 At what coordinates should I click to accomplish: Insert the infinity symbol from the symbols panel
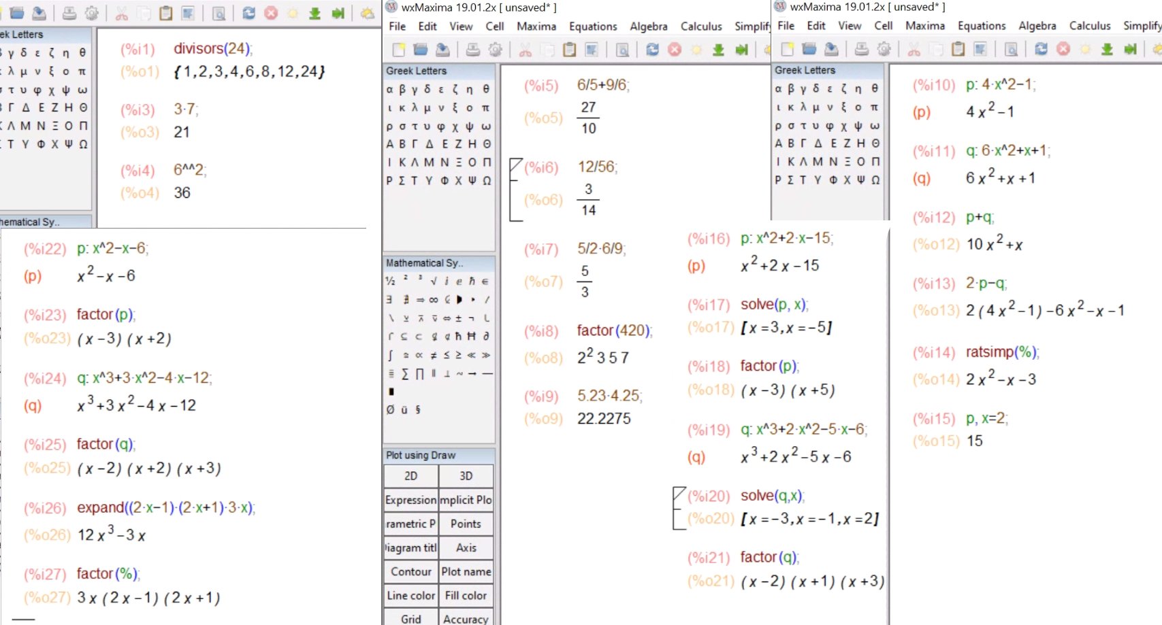coord(434,299)
